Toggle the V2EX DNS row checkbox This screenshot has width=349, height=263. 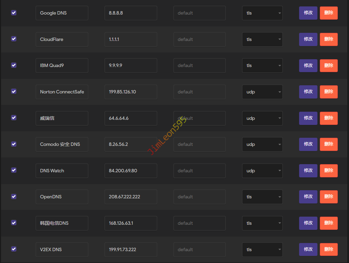[14, 249]
